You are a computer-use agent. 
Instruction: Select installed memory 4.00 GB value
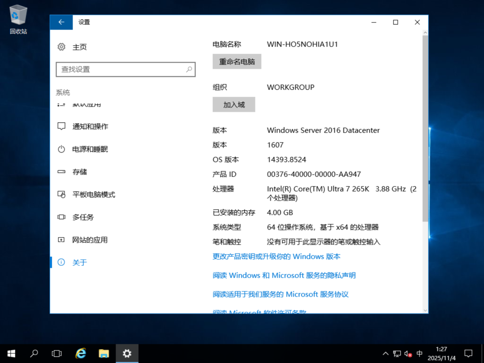coord(280,213)
